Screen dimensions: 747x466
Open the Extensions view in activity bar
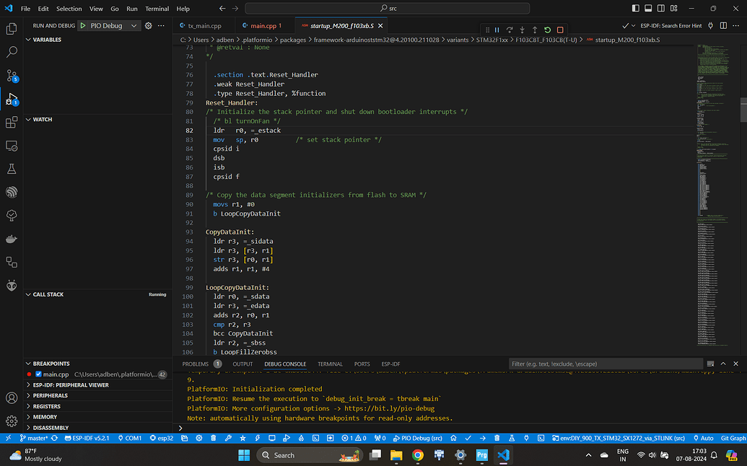pos(12,123)
